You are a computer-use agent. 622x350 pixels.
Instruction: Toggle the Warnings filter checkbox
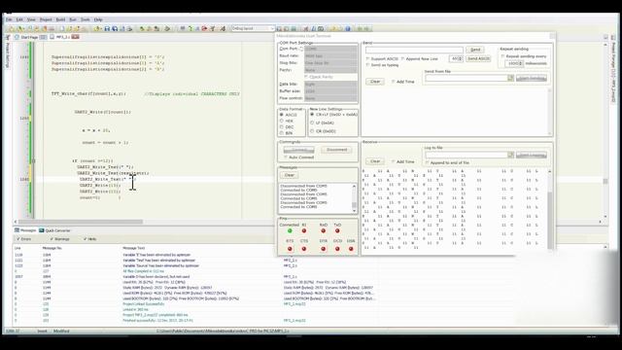click(x=52, y=239)
